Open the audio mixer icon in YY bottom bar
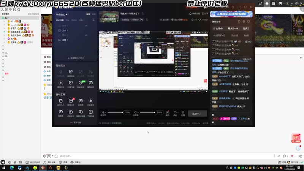The image size is (304, 171). point(21,162)
